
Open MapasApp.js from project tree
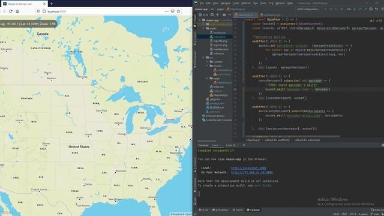pos(218,95)
